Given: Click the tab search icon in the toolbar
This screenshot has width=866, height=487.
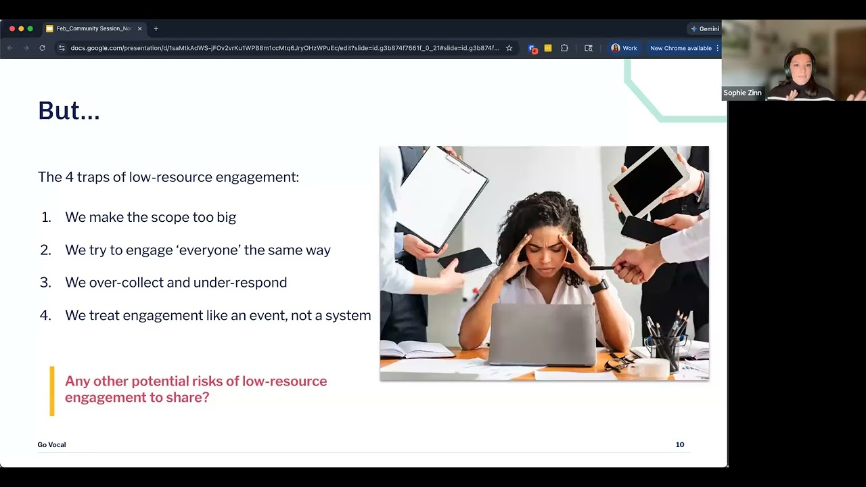Looking at the screenshot, I should point(589,48).
